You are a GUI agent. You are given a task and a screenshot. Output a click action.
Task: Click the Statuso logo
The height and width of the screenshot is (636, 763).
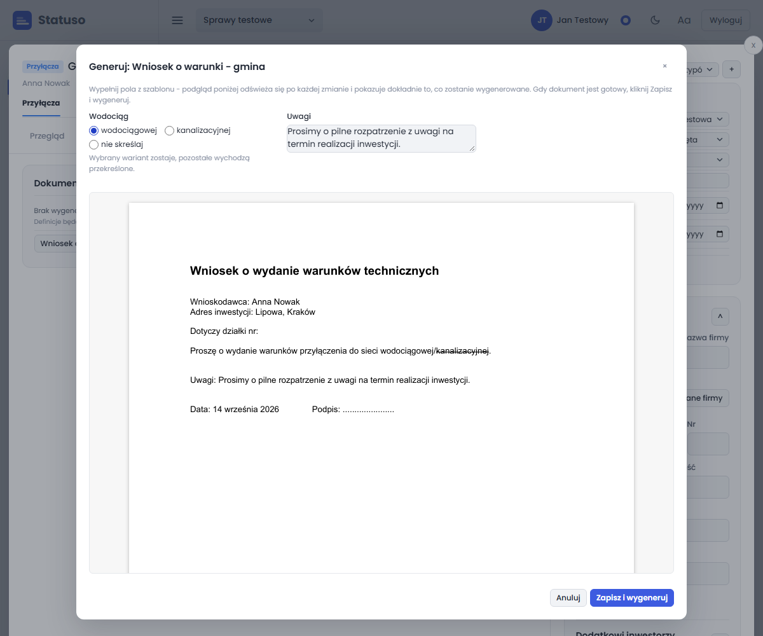[49, 20]
